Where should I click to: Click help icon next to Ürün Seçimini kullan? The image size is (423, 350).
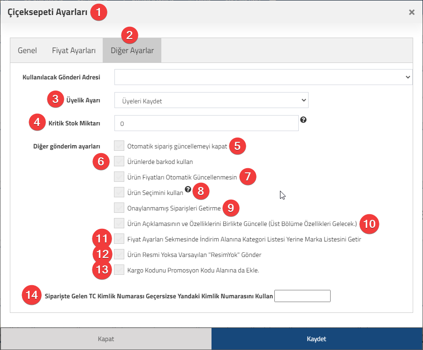tap(188, 189)
